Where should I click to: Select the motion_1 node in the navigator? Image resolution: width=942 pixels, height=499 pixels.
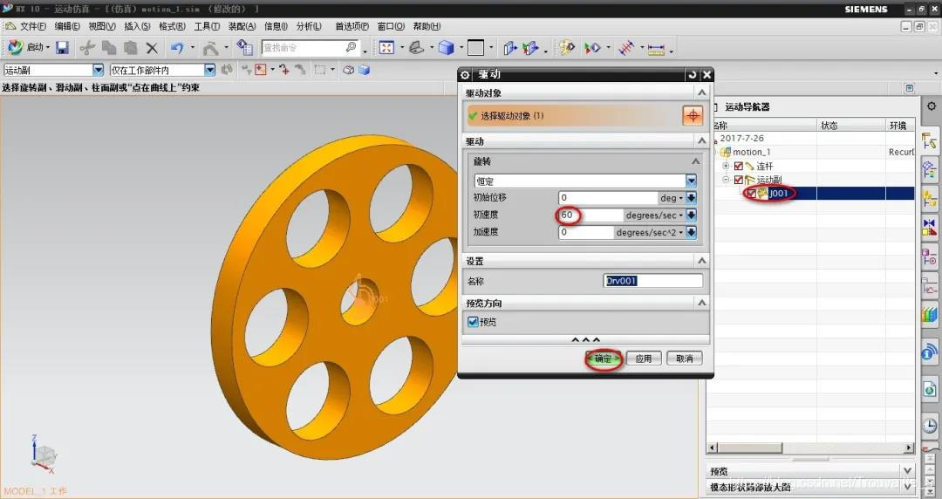pyautogui.click(x=752, y=152)
